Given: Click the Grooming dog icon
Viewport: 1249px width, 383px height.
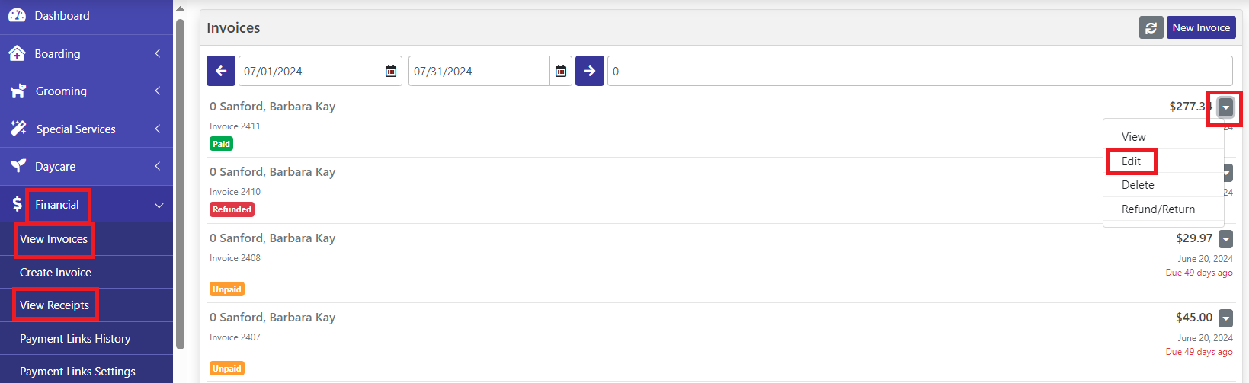Looking at the screenshot, I should tap(18, 91).
